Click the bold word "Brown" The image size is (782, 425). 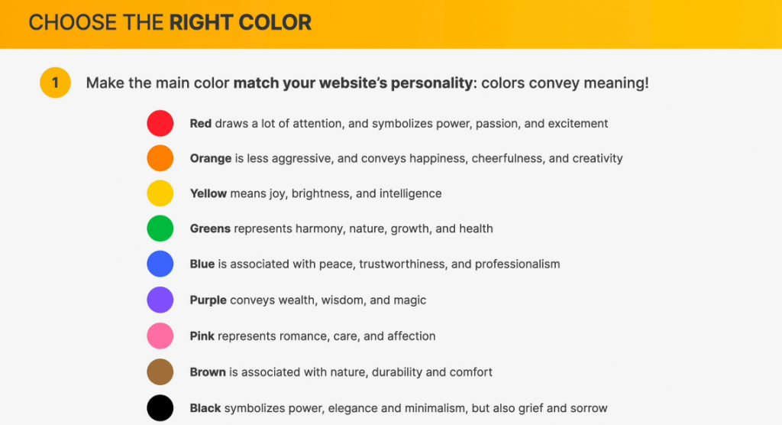click(x=208, y=372)
